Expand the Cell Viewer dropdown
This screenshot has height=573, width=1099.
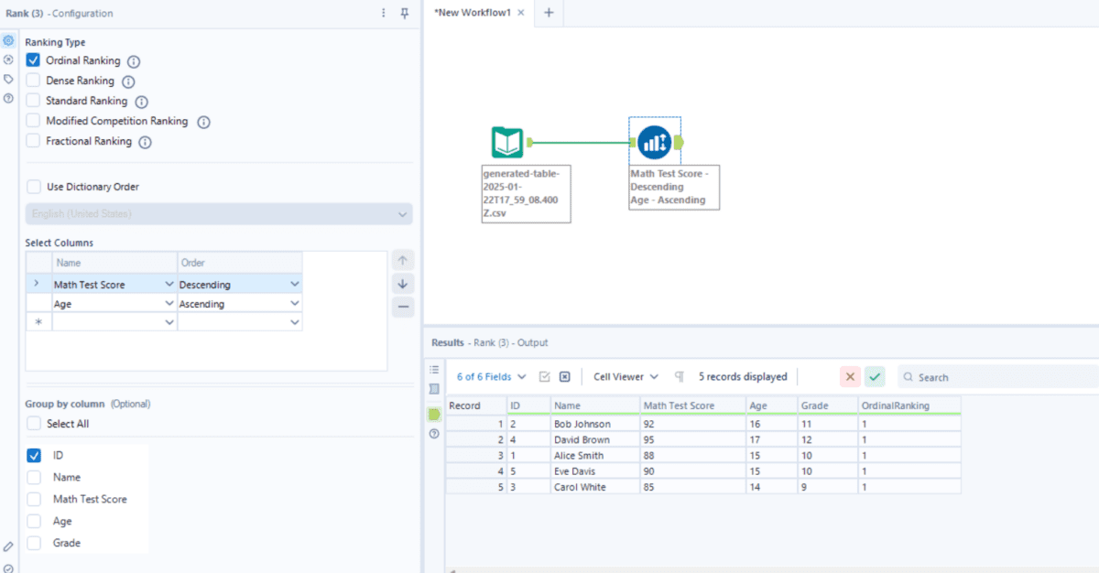[626, 376]
